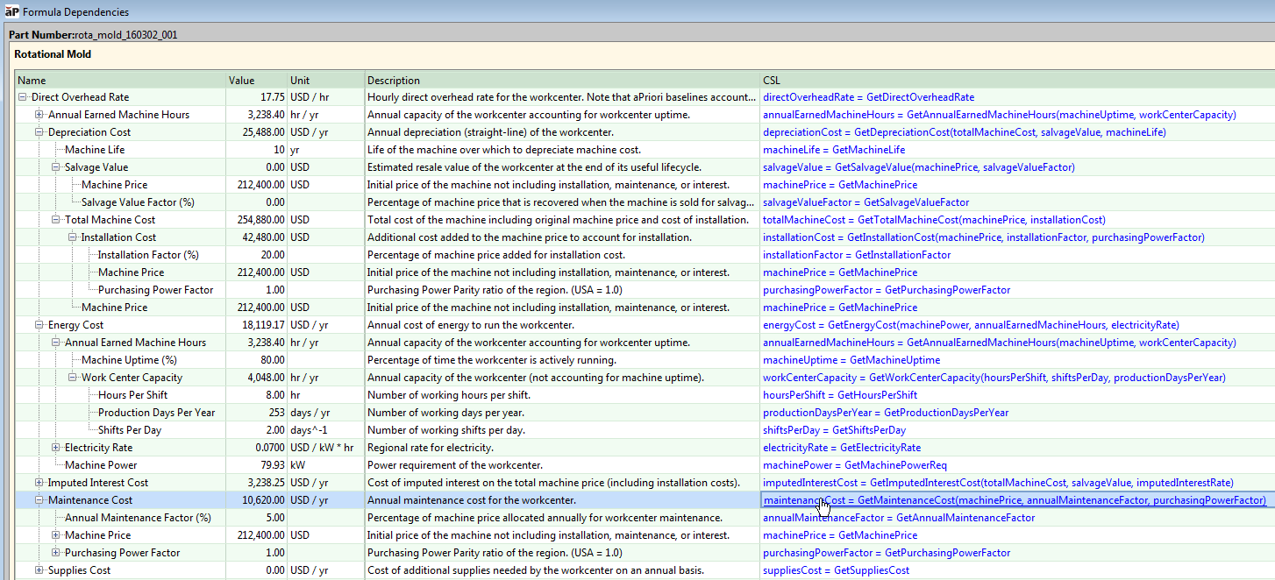
Task: Expand Machine Price node under Maintenance Cost
Action: click(55, 535)
